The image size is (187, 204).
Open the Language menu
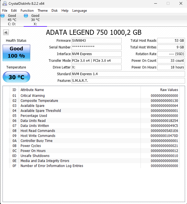click(80, 11)
